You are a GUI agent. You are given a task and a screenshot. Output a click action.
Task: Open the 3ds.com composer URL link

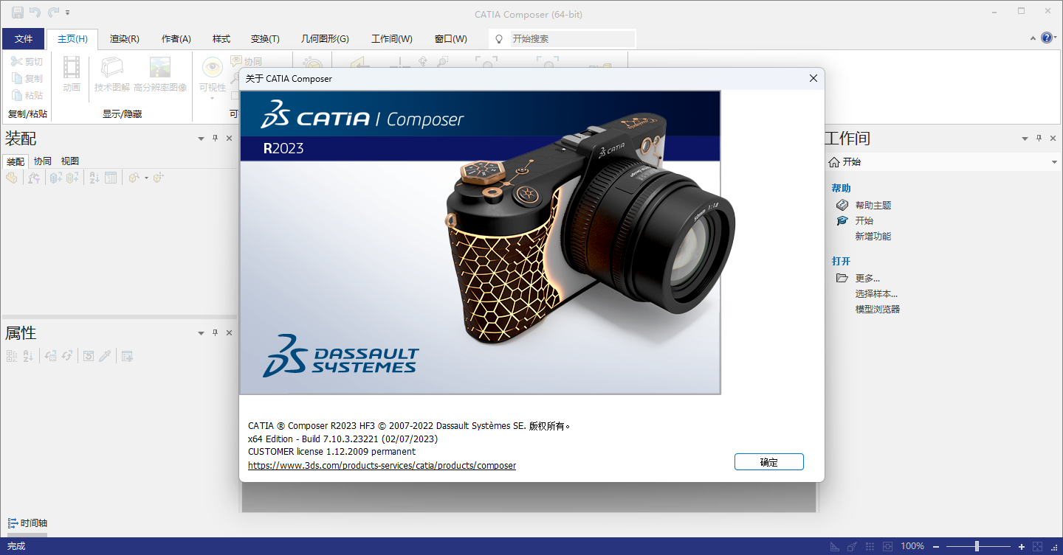382,465
